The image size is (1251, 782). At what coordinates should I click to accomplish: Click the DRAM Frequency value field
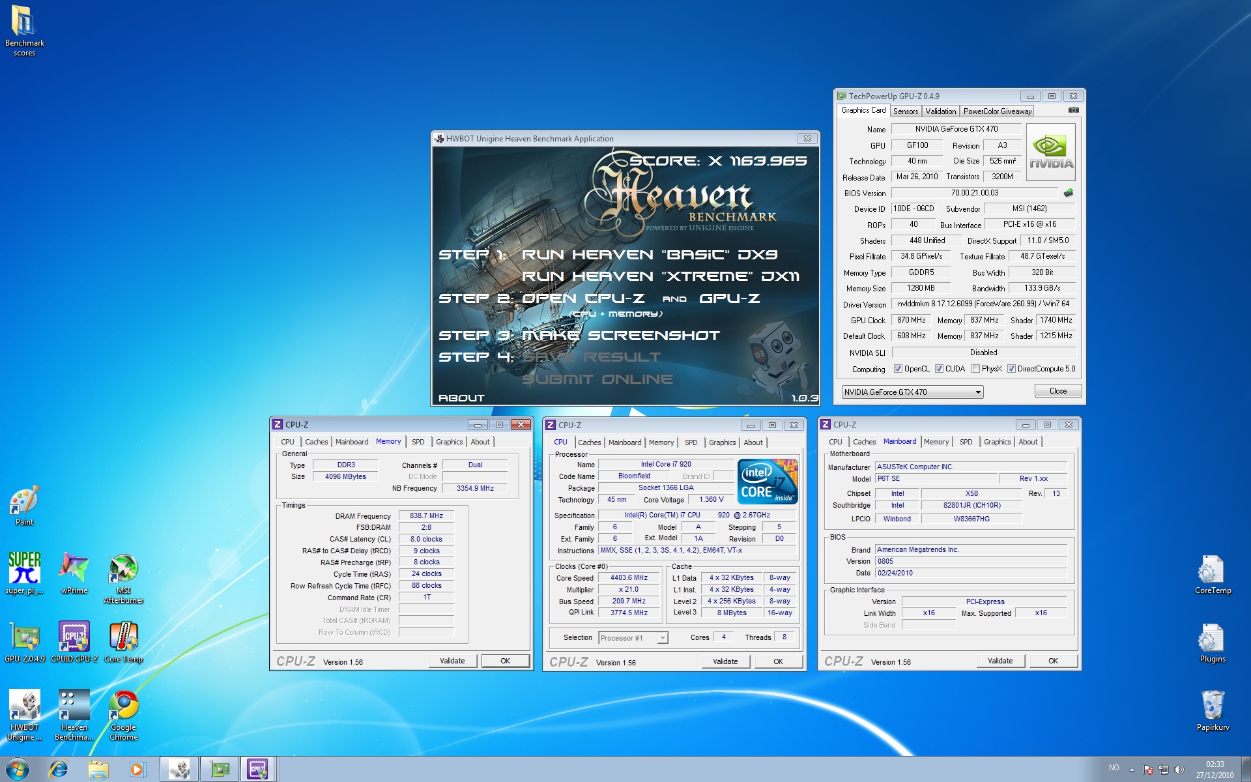[x=426, y=515]
